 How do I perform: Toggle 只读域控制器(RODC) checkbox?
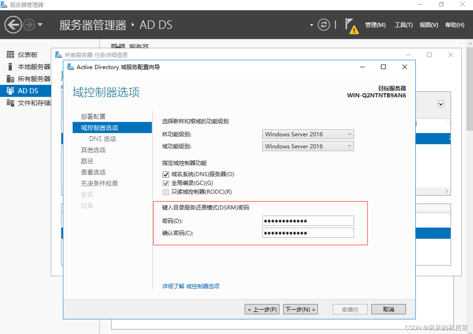point(166,192)
